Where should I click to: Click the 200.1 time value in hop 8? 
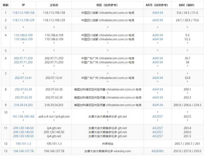point(187,89)
